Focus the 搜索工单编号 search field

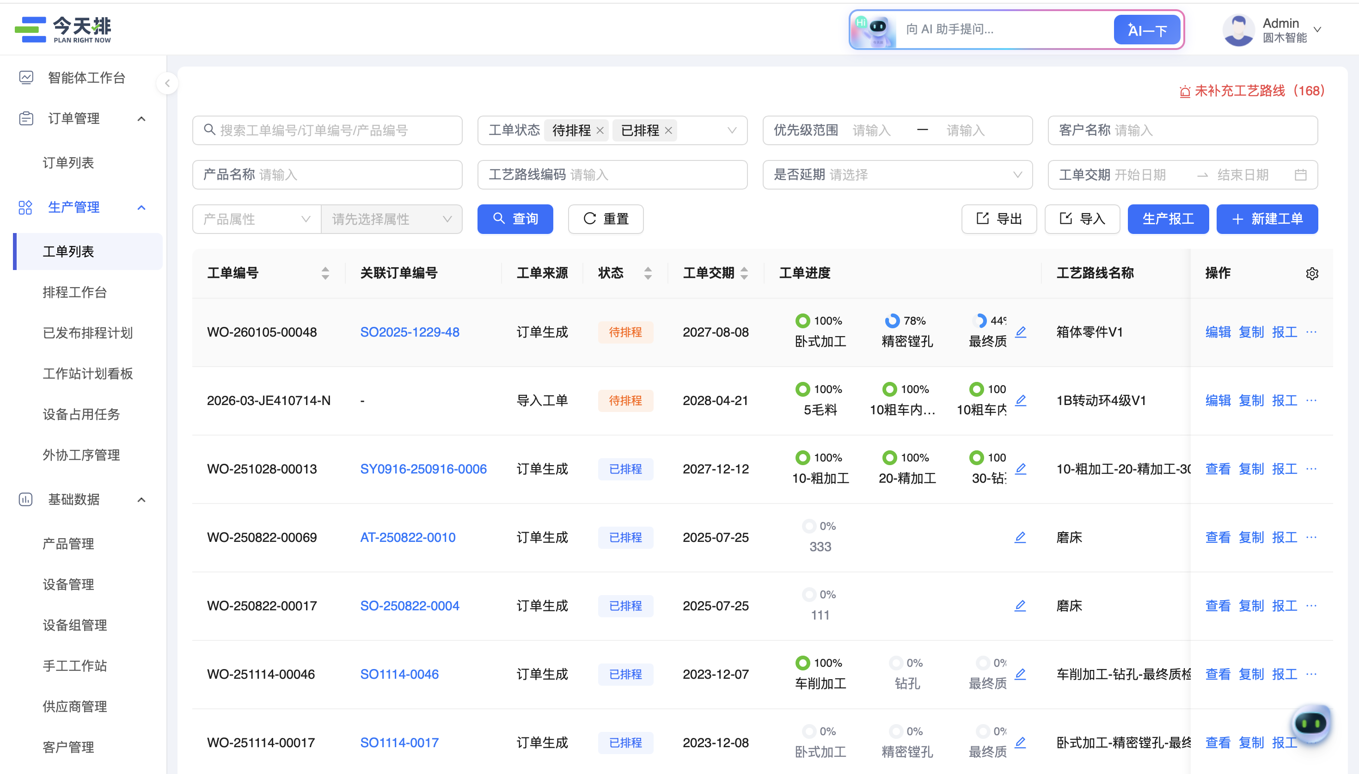pyautogui.click(x=327, y=130)
